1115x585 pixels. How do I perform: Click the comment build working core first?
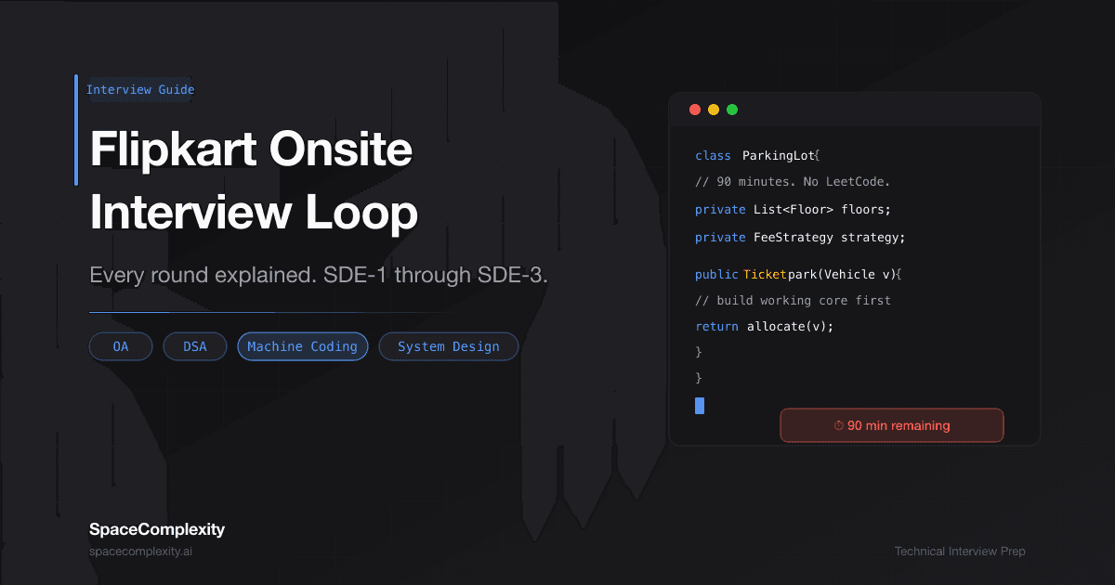point(793,301)
